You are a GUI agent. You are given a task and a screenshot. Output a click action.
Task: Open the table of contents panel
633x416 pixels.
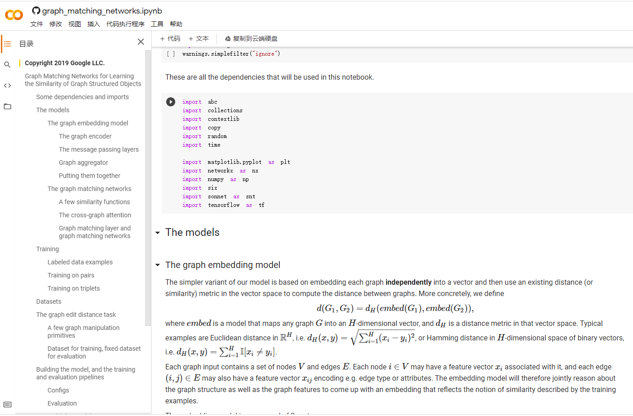click(7, 43)
